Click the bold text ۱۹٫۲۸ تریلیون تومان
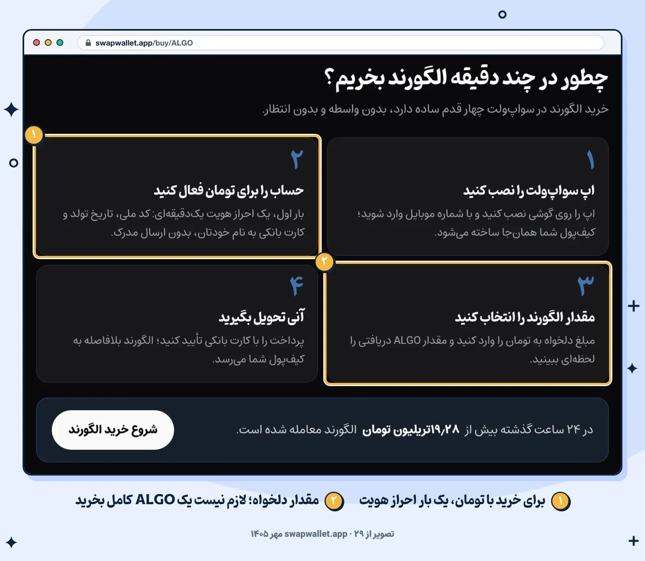This screenshot has width=645, height=561. click(411, 430)
